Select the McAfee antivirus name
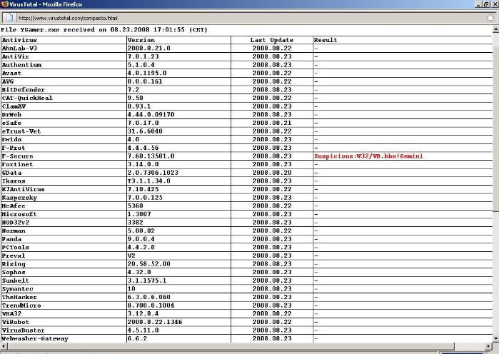The image size is (499, 354). point(14,206)
